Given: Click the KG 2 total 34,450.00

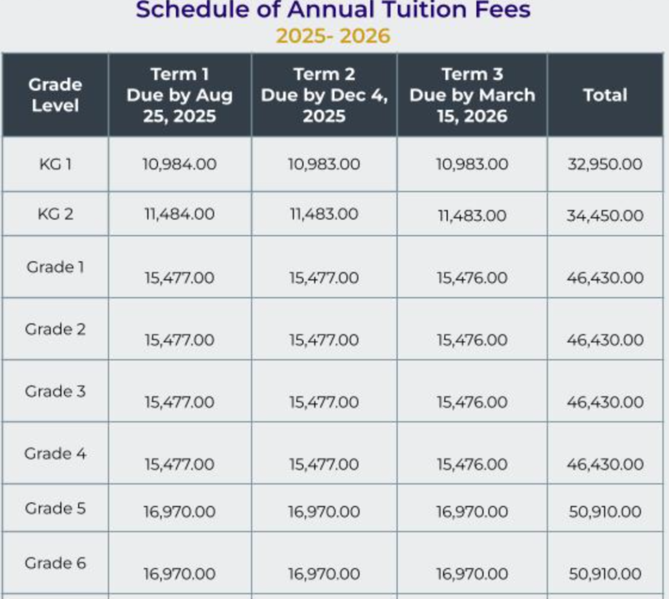Looking at the screenshot, I should [605, 216].
